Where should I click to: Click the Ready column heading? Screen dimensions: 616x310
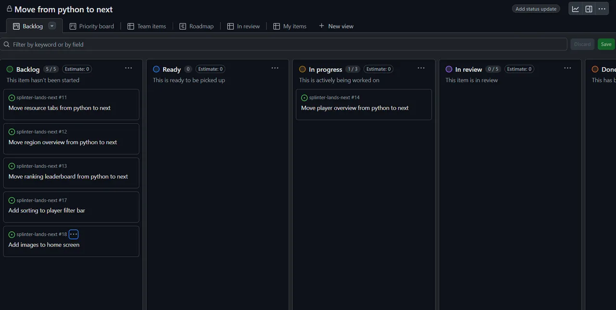[x=172, y=69]
